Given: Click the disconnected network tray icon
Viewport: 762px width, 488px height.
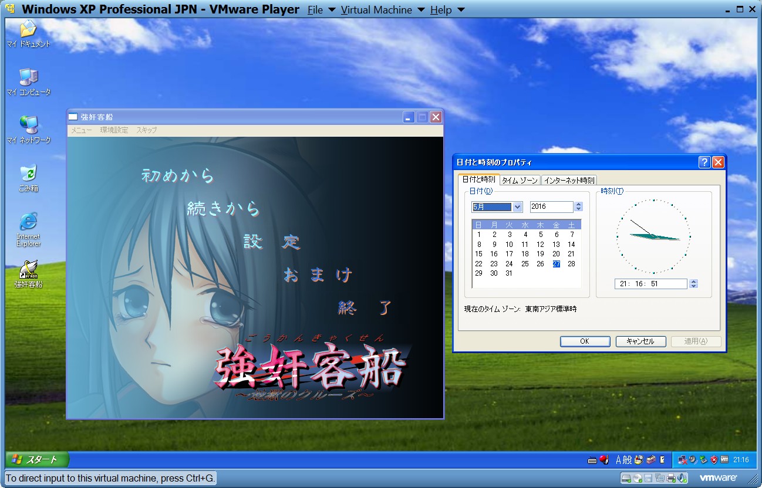Looking at the screenshot, I should click(x=682, y=460).
